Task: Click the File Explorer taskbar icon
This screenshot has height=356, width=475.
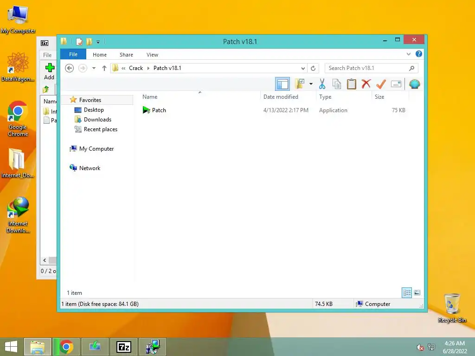Action: pyautogui.click(x=37, y=347)
